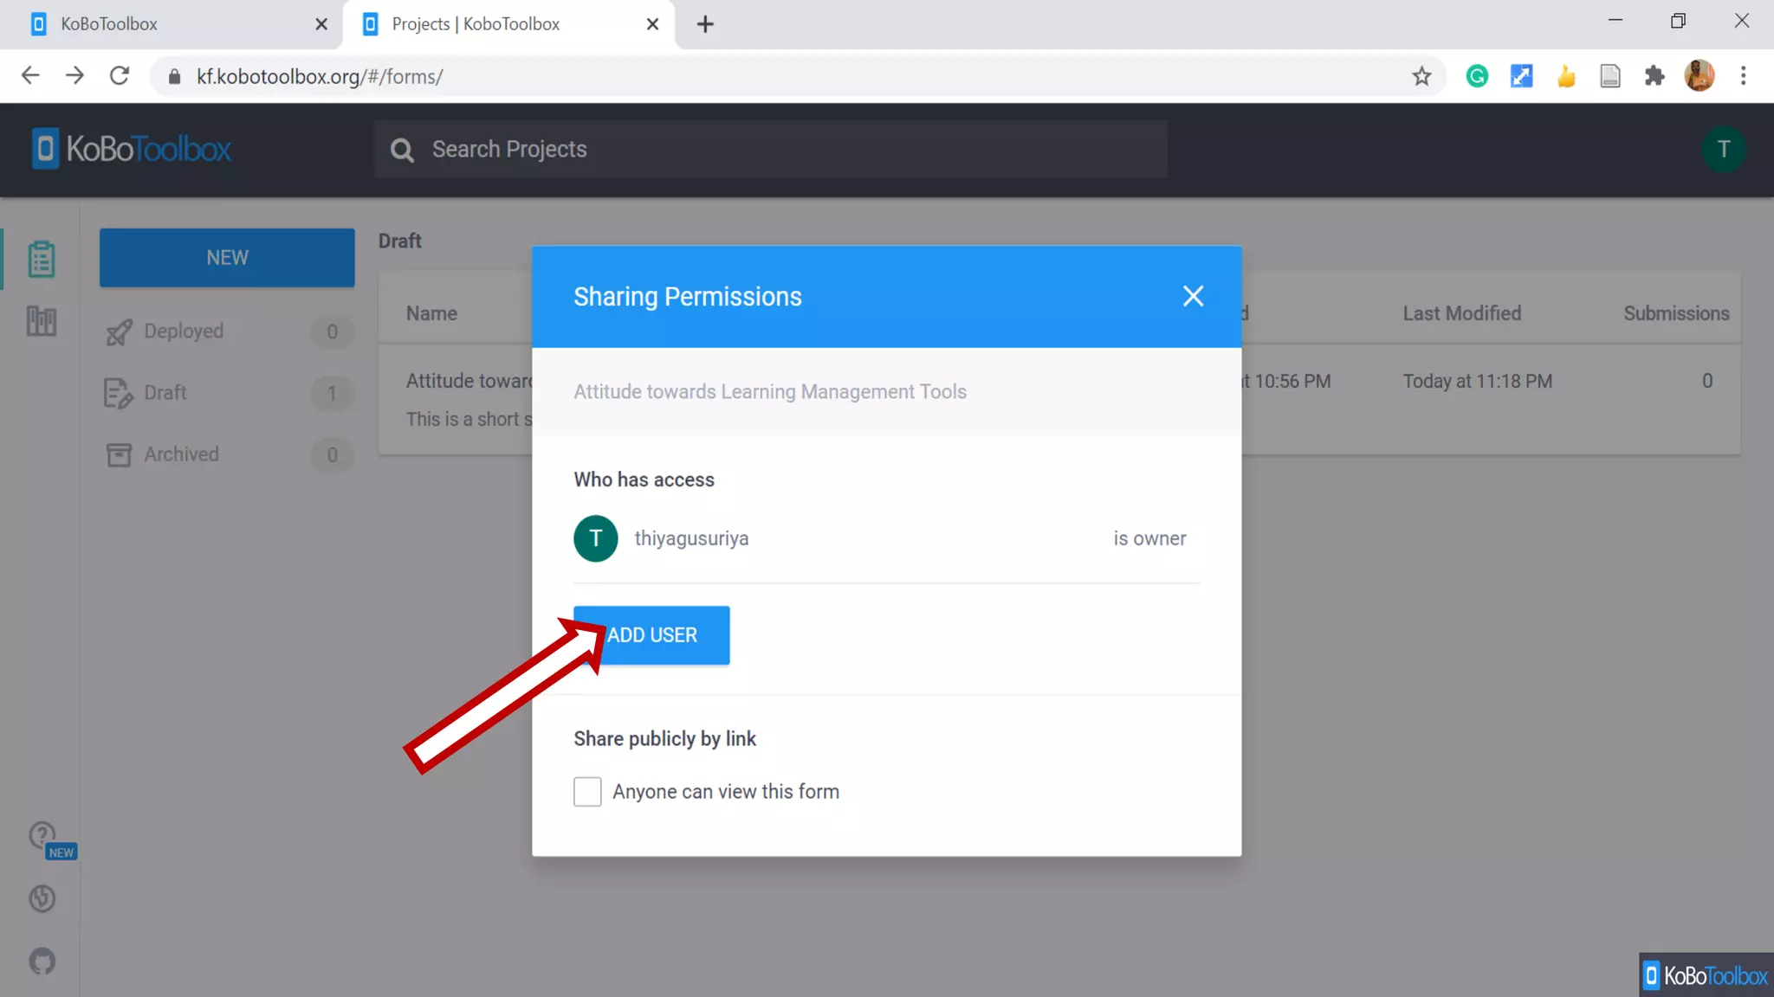Bookmark this page with the star icon
This screenshot has height=997, width=1774.
1421,76
